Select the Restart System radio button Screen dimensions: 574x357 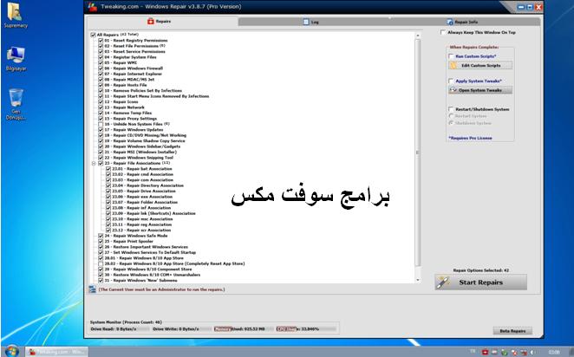point(451,116)
